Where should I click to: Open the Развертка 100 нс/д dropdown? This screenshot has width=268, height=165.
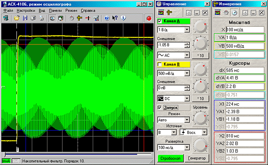(x=187, y=147)
